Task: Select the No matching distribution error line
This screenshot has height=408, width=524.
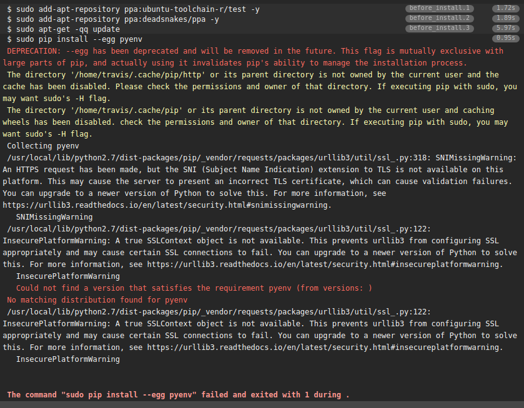Action: tap(94, 299)
